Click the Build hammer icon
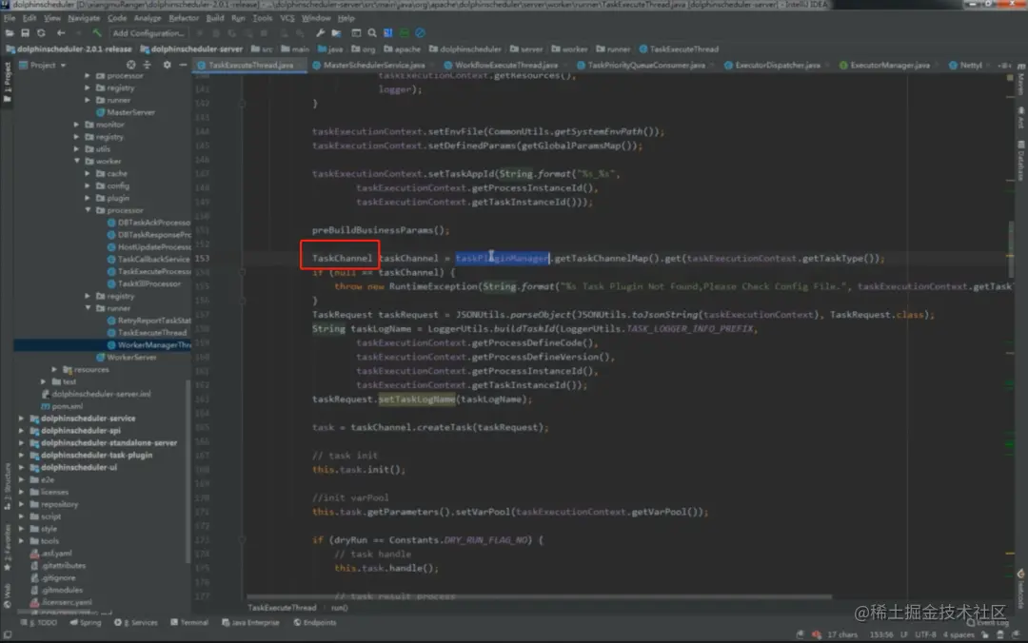This screenshot has width=1028, height=643. coord(96,32)
